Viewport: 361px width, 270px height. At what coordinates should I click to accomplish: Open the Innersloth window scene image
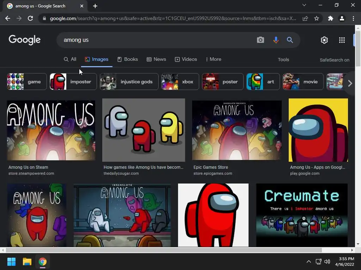click(122, 215)
